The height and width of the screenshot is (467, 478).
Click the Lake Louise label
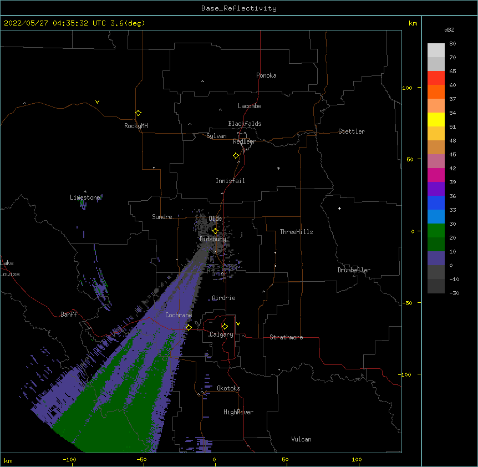point(10,268)
